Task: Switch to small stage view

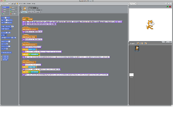Action: pyautogui.click(x=166, y=4)
